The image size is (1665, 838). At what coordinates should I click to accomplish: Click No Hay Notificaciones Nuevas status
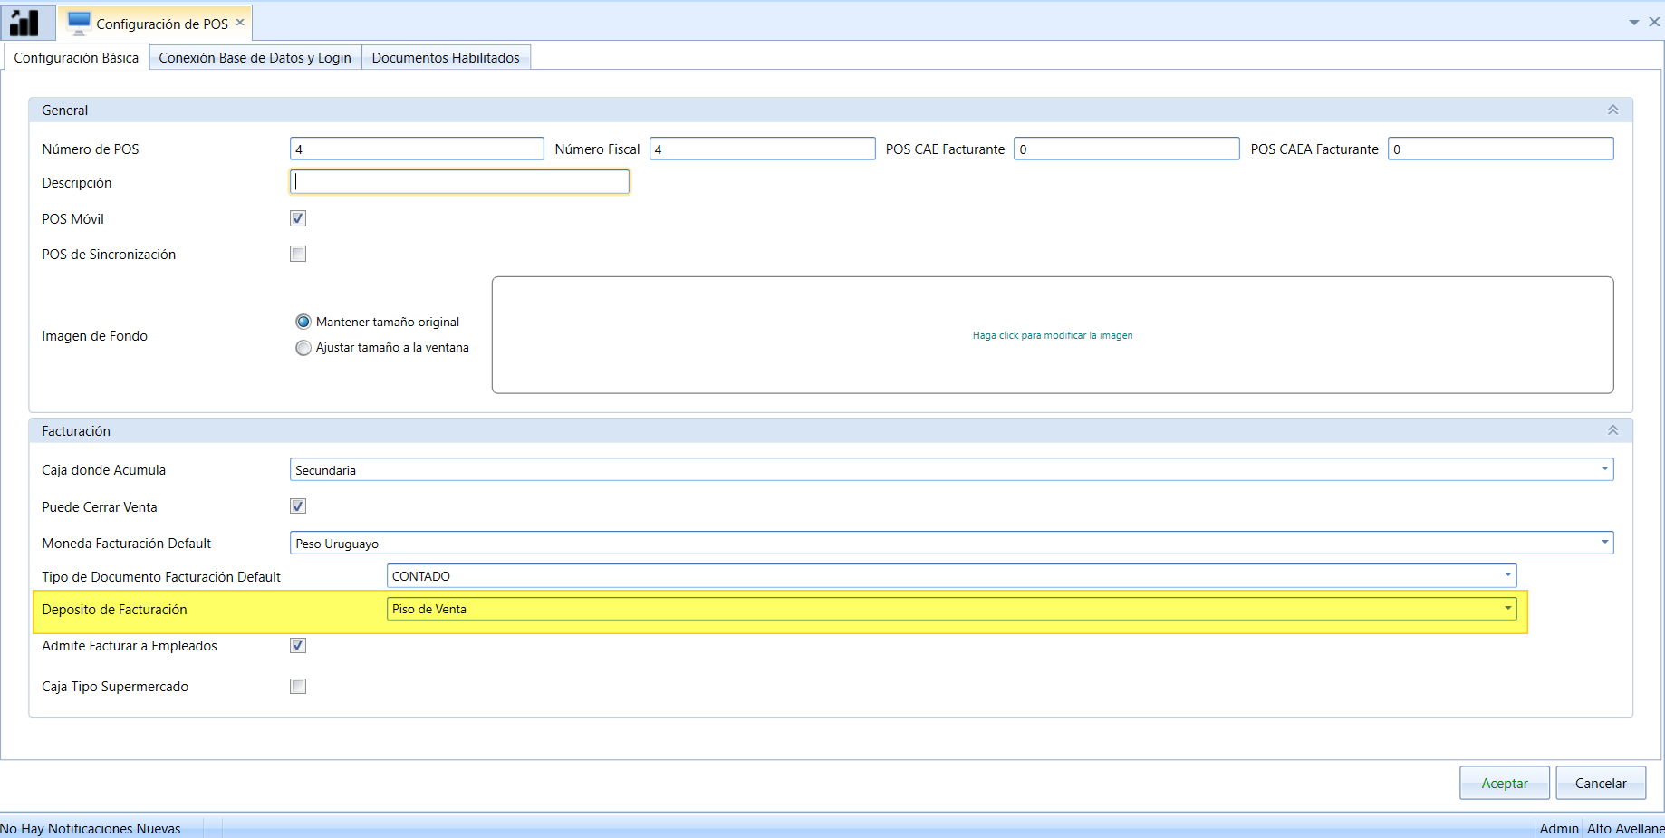[91, 828]
